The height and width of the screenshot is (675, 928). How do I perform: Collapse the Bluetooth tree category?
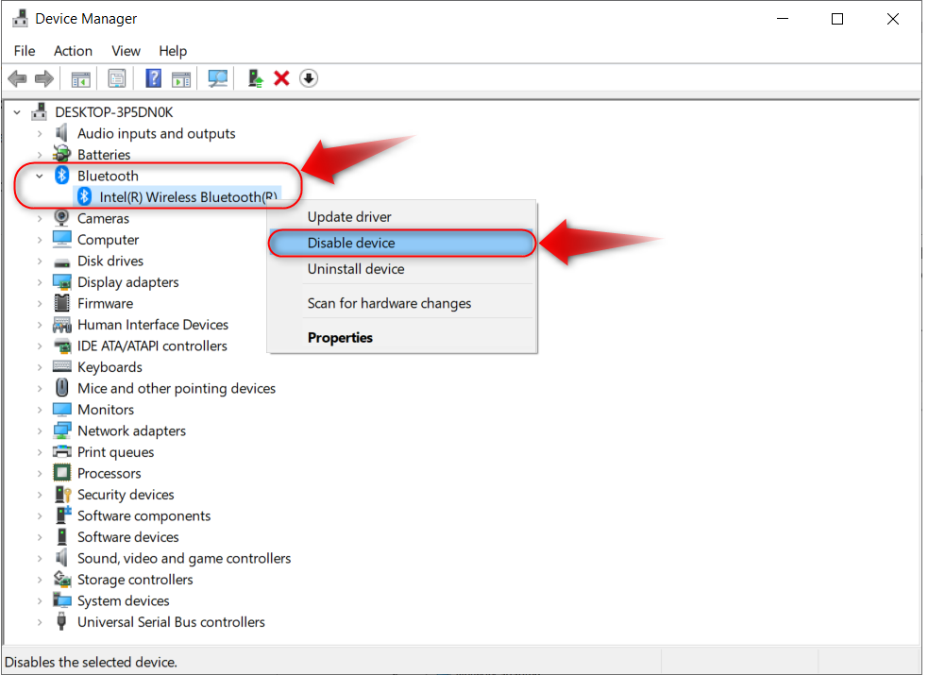(x=40, y=176)
